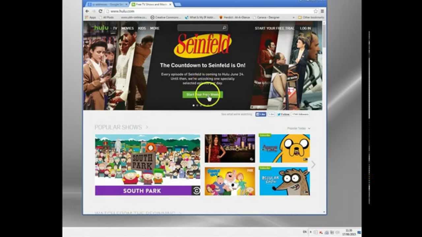
Task: Click the browser back arrow
Action: (87, 11)
